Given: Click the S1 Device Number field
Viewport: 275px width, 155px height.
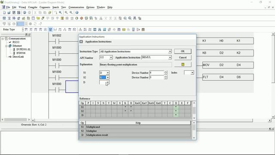Looking at the screenshot, I should pos(156,73).
